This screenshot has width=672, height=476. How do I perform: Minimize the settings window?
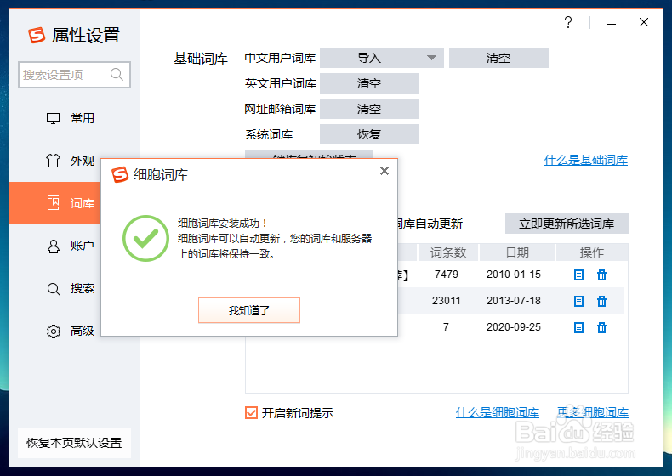click(x=612, y=23)
